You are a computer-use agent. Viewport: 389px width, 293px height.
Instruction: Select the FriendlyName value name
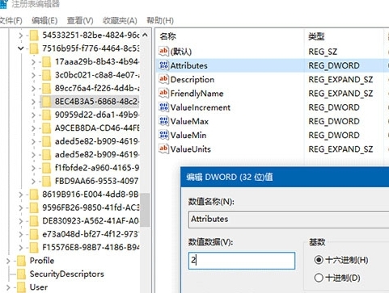pos(197,94)
